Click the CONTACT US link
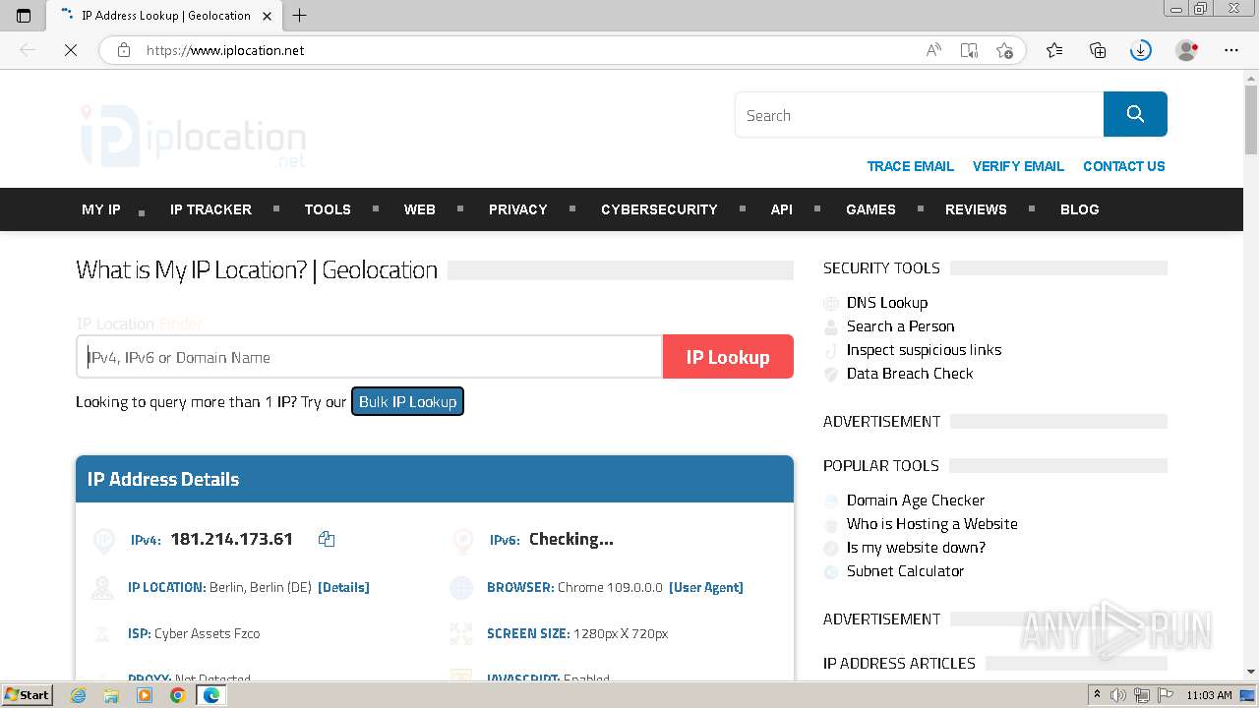The width and height of the screenshot is (1259, 708). [x=1123, y=166]
